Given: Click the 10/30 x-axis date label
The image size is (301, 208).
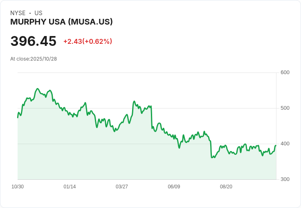Looking at the screenshot, I should [x=18, y=187].
